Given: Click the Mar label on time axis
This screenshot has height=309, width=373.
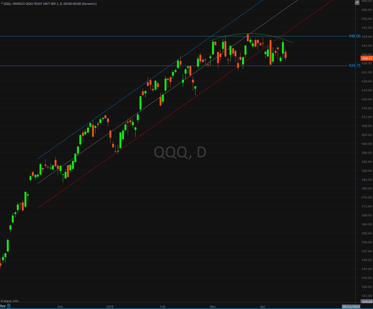Looking at the screenshot, I should coord(213,306).
